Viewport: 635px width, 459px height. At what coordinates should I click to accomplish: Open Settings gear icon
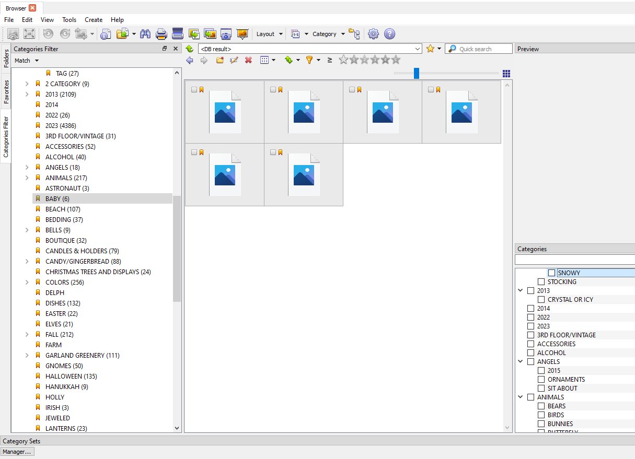pyautogui.click(x=373, y=34)
